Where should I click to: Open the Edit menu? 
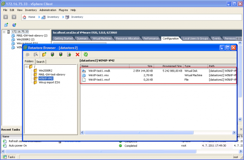point(12,10)
